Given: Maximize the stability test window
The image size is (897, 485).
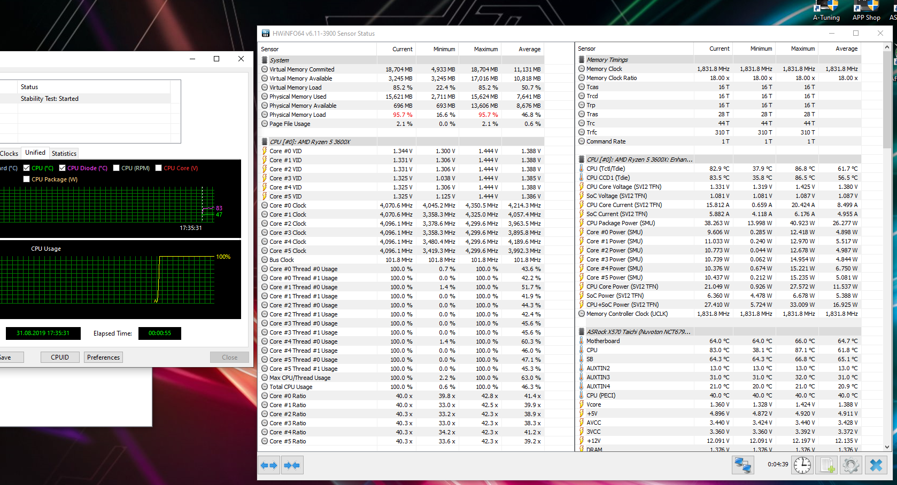Looking at the screenshot, I should pos(216,59).
